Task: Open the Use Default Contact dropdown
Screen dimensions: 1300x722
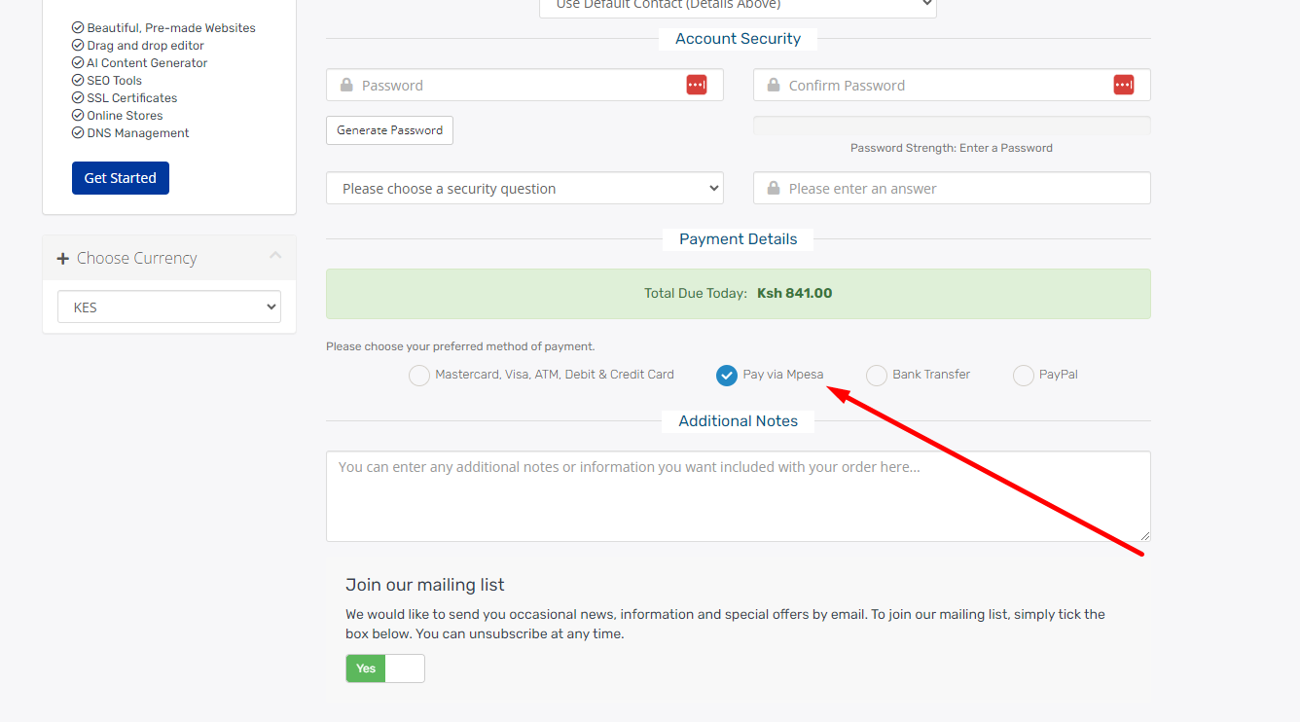Action: click(x=737, y=6)
